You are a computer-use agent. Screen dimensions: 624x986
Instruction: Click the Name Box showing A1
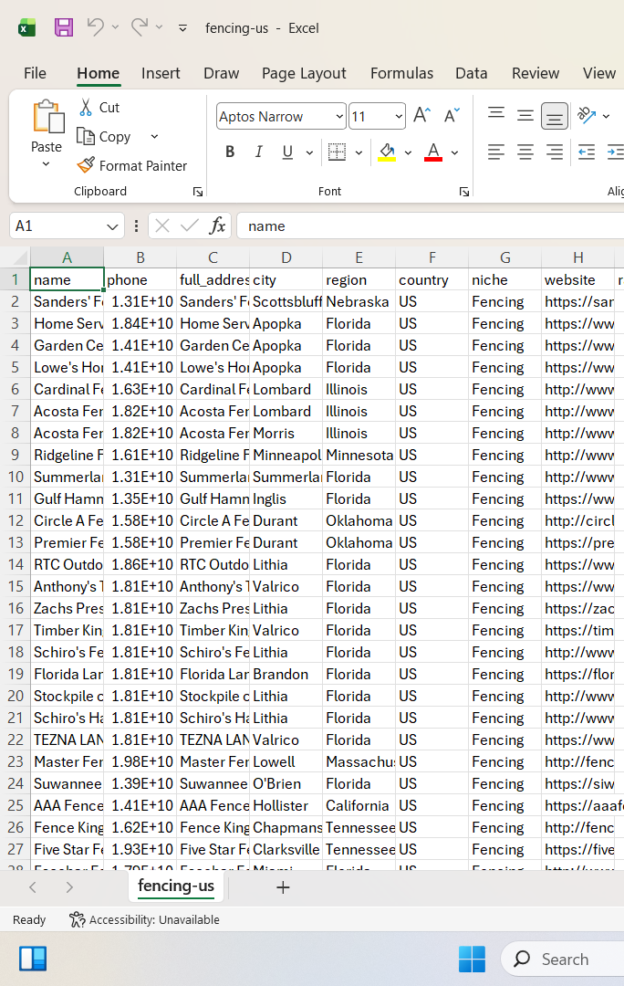57,226
